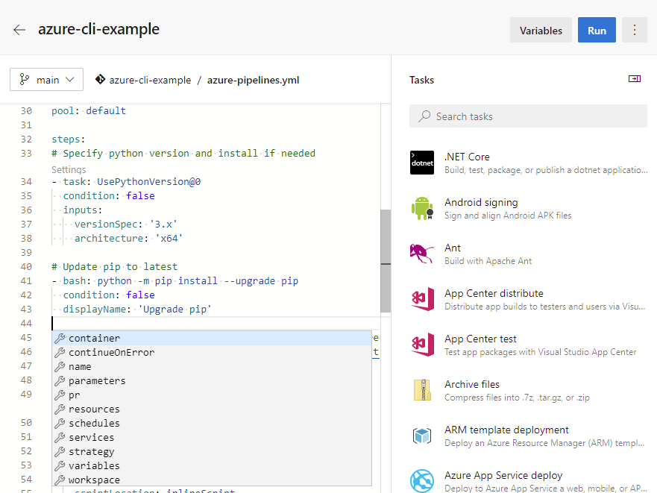Image resolution: width=657 pixels, height=493 pixels.
Task: Click the back arrow icon
Action: tap(19, 30)
